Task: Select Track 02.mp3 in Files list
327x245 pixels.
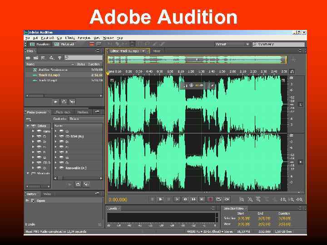Action: pyautogui.click(x=64, y=80)
